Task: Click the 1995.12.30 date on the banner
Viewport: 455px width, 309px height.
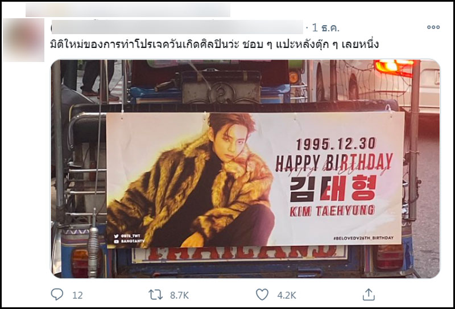Action: pyautogui.click(x=336, y=144)
